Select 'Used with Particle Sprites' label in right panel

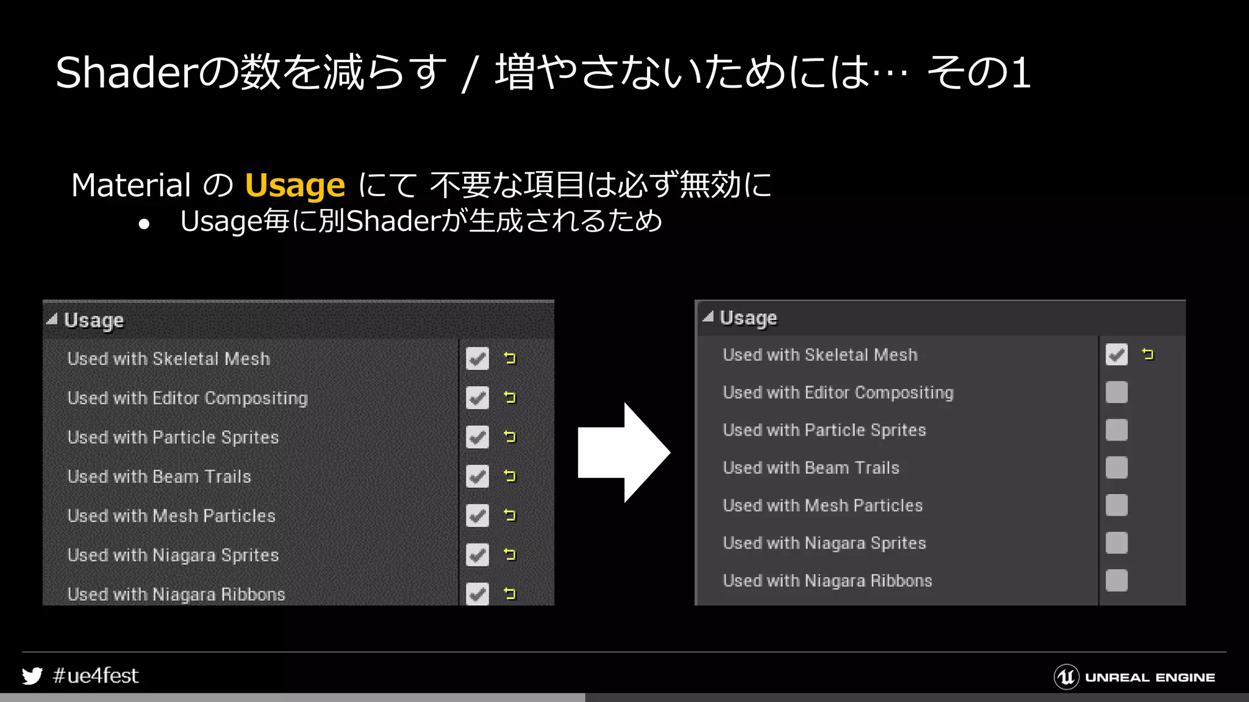tap(825, 430)
